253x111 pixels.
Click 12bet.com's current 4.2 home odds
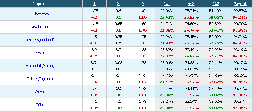(x=94, y=17)
